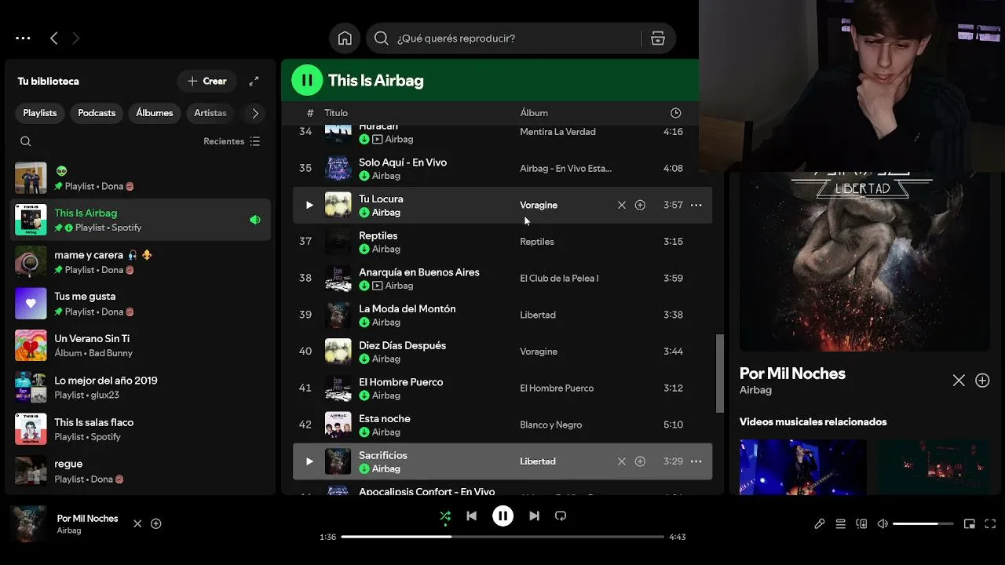
Task: Go to the Spotify Home screen
Action: (x=345, y=38)
